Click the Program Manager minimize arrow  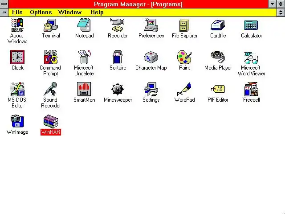(272, 4)
